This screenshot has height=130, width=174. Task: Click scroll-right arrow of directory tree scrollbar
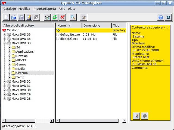[x=52, y=121]
